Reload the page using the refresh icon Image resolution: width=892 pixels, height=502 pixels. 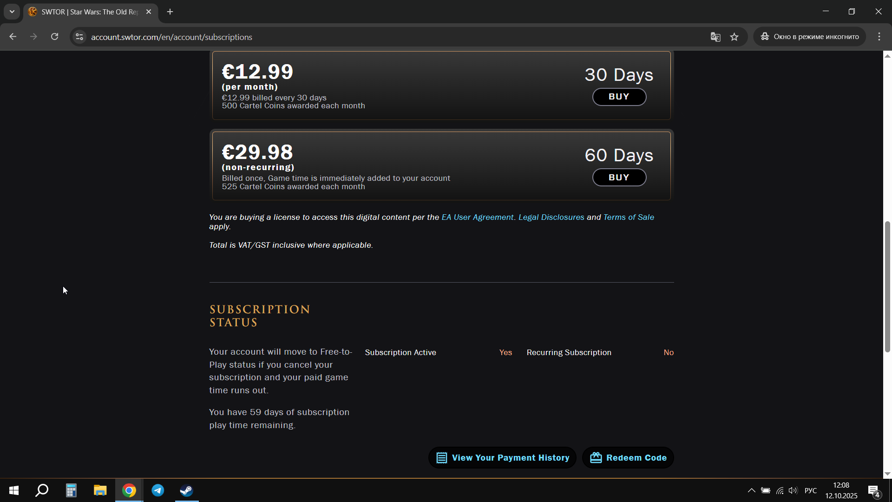54,37
